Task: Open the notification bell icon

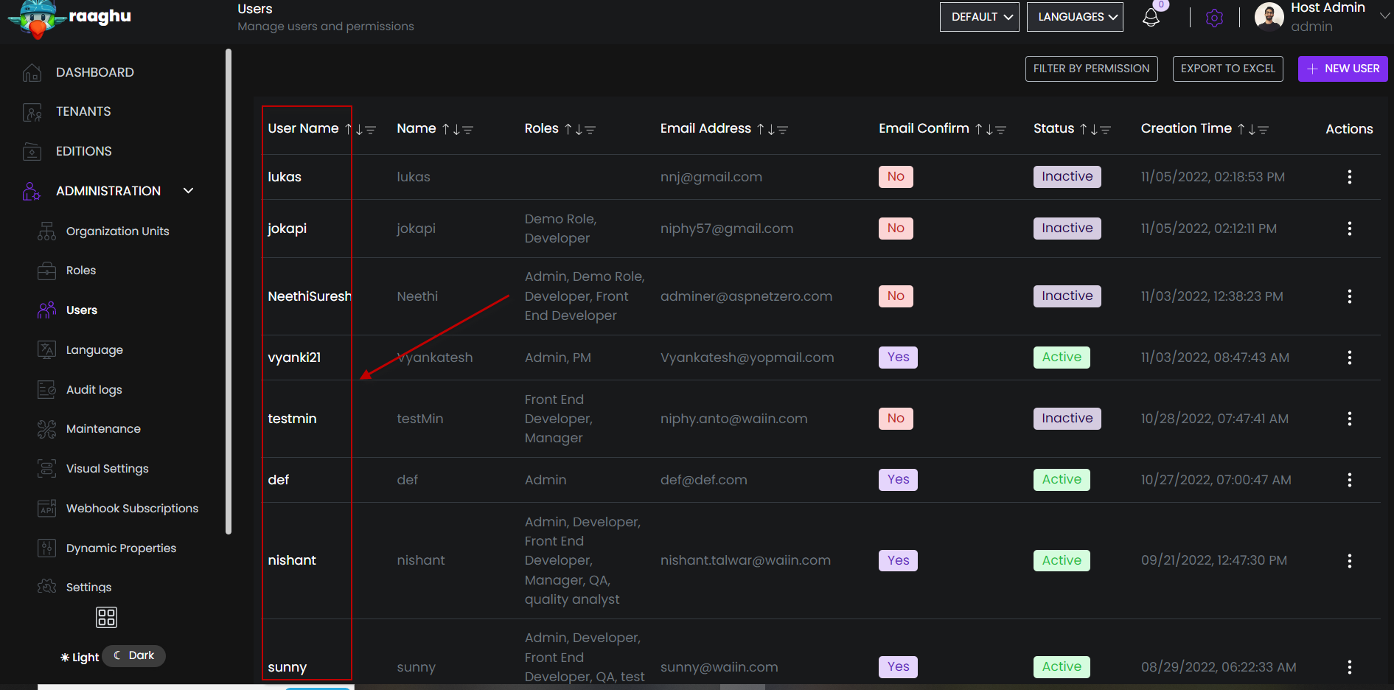Action: 1151,16
